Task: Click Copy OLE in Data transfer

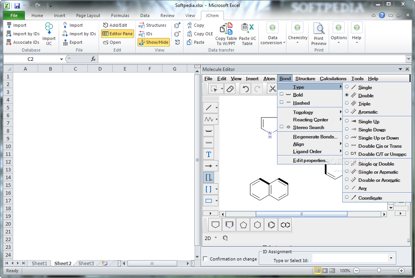Action: point(200,34)
